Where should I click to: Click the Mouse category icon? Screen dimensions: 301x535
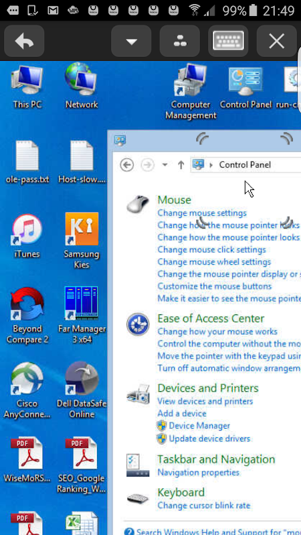coord(138,205)
